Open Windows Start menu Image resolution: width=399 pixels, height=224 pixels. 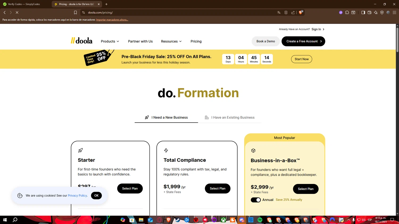click(5, 220)
